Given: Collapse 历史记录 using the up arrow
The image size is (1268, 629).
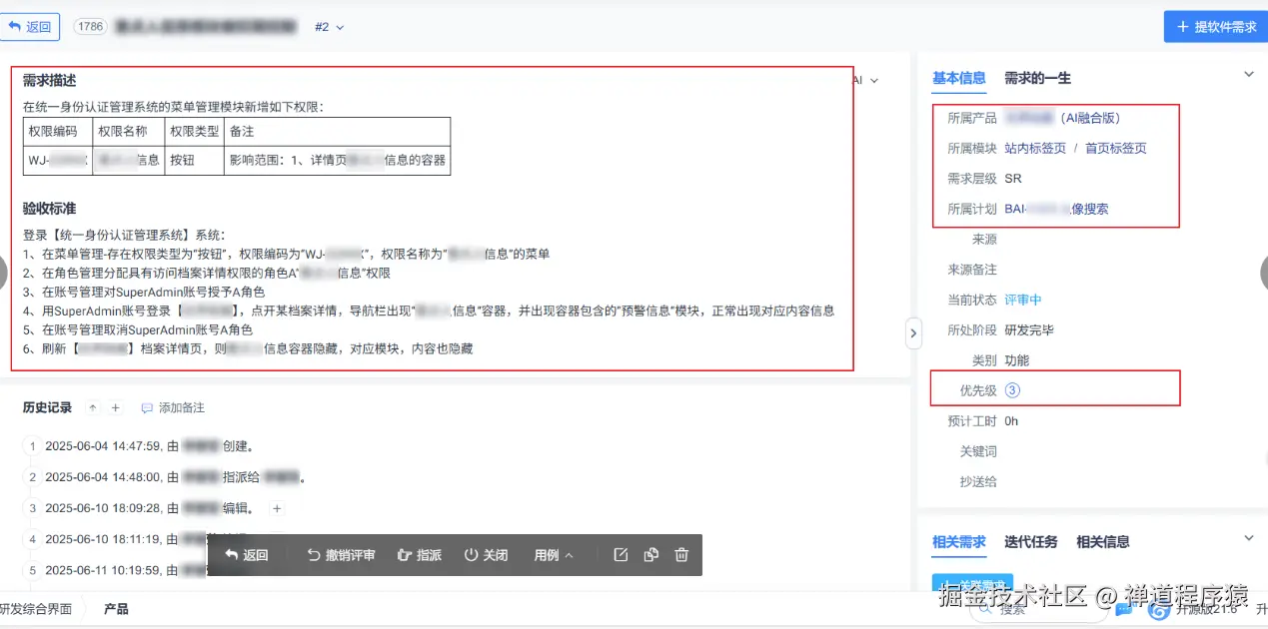Looking at the screenshot, I should [x=91, y=406].
